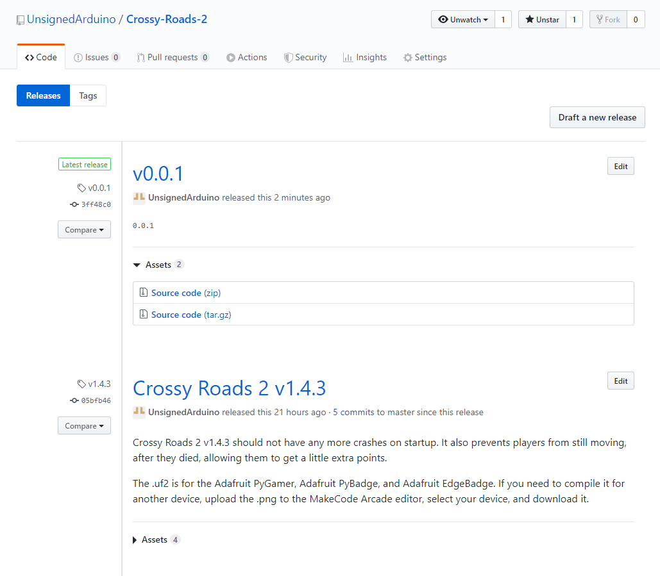
Task: Switch to the Tags view
Action: (88, 95)
